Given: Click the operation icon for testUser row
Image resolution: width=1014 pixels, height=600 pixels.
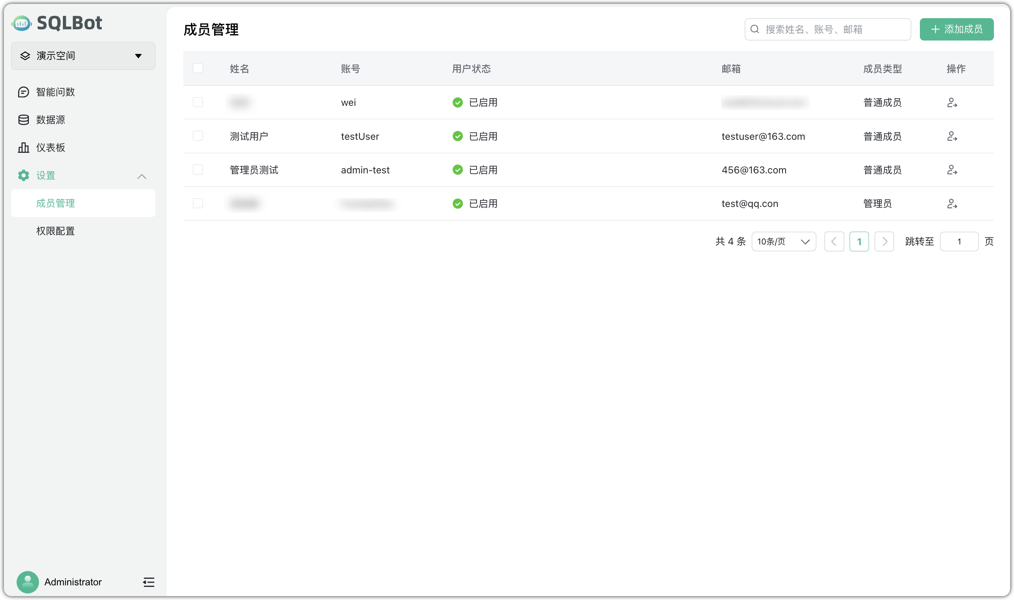Looking at the screenshot, I should (x=952, y=136).
